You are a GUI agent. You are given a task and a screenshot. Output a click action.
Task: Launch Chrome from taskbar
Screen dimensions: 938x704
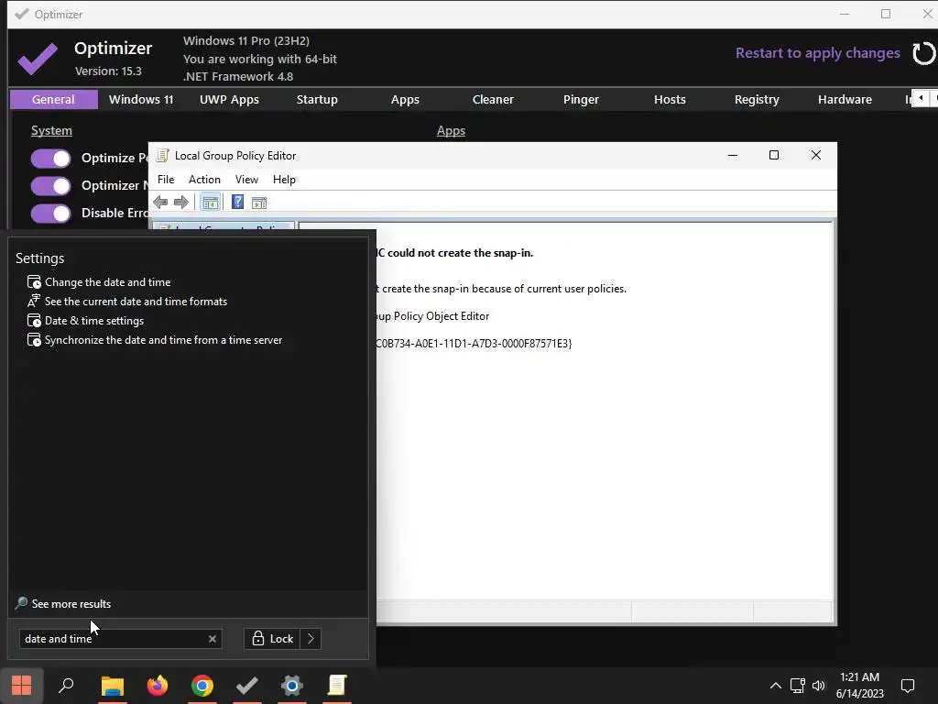tap(202, 686)
